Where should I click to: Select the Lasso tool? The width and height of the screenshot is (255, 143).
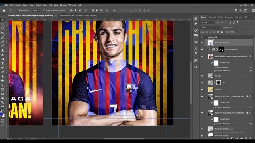click(2, 29)
